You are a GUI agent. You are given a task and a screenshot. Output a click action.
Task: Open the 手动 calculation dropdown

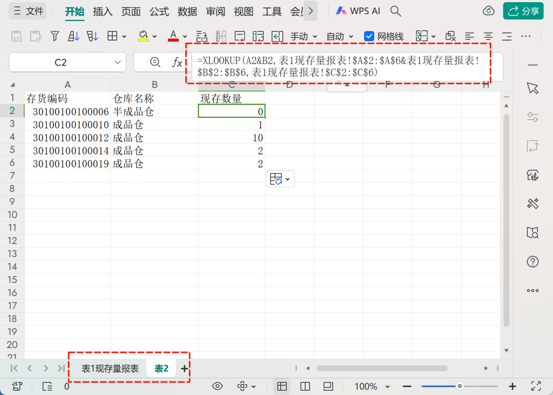point(304,36)
